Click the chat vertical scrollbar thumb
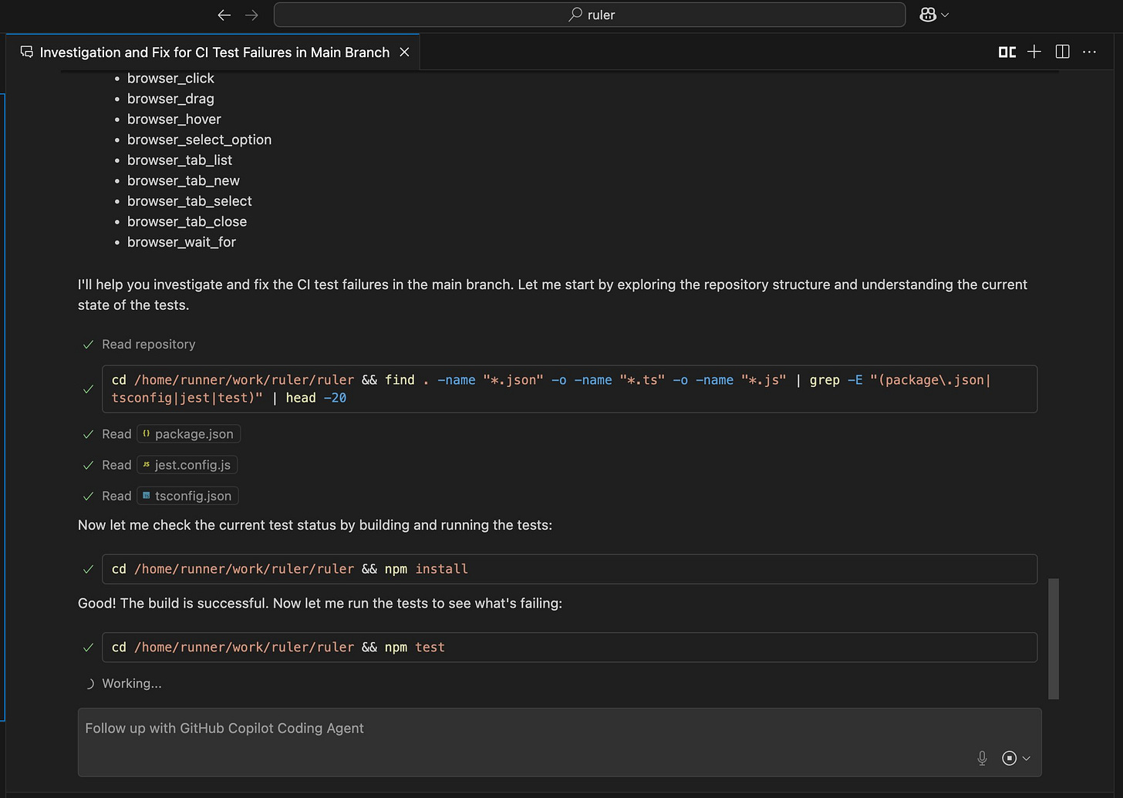1123x798 pixels. 1054,638
